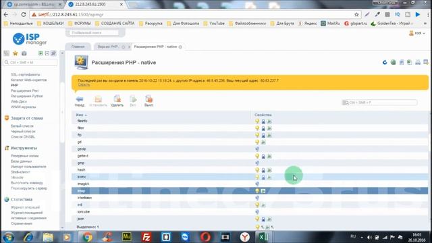The width and height of the screenshot is (432, 243).
Task: Switch to the first browser tab
Action: click(x=34, y=5)
